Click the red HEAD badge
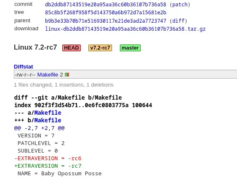The image size is (237, 182). pyautogui.click(x=72, y=48)
